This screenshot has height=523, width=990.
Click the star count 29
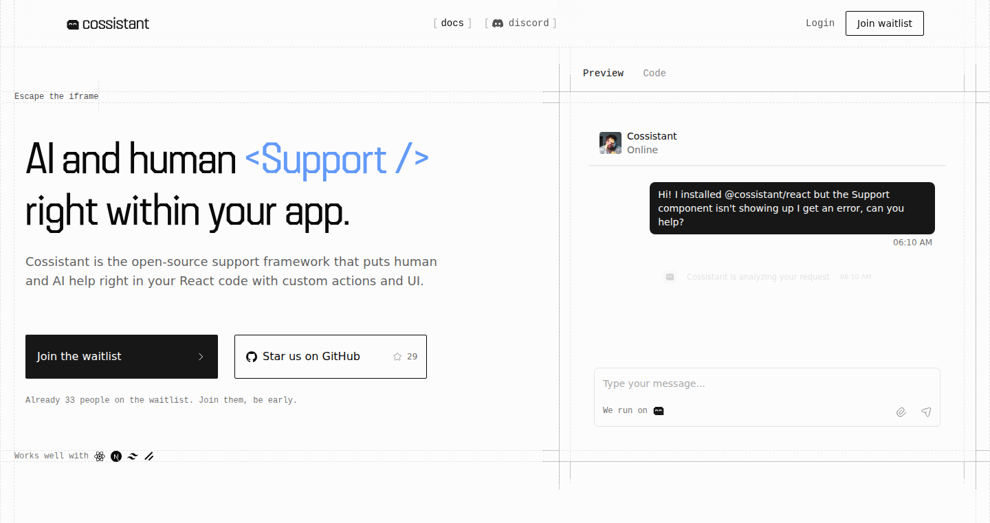(412, 357)
